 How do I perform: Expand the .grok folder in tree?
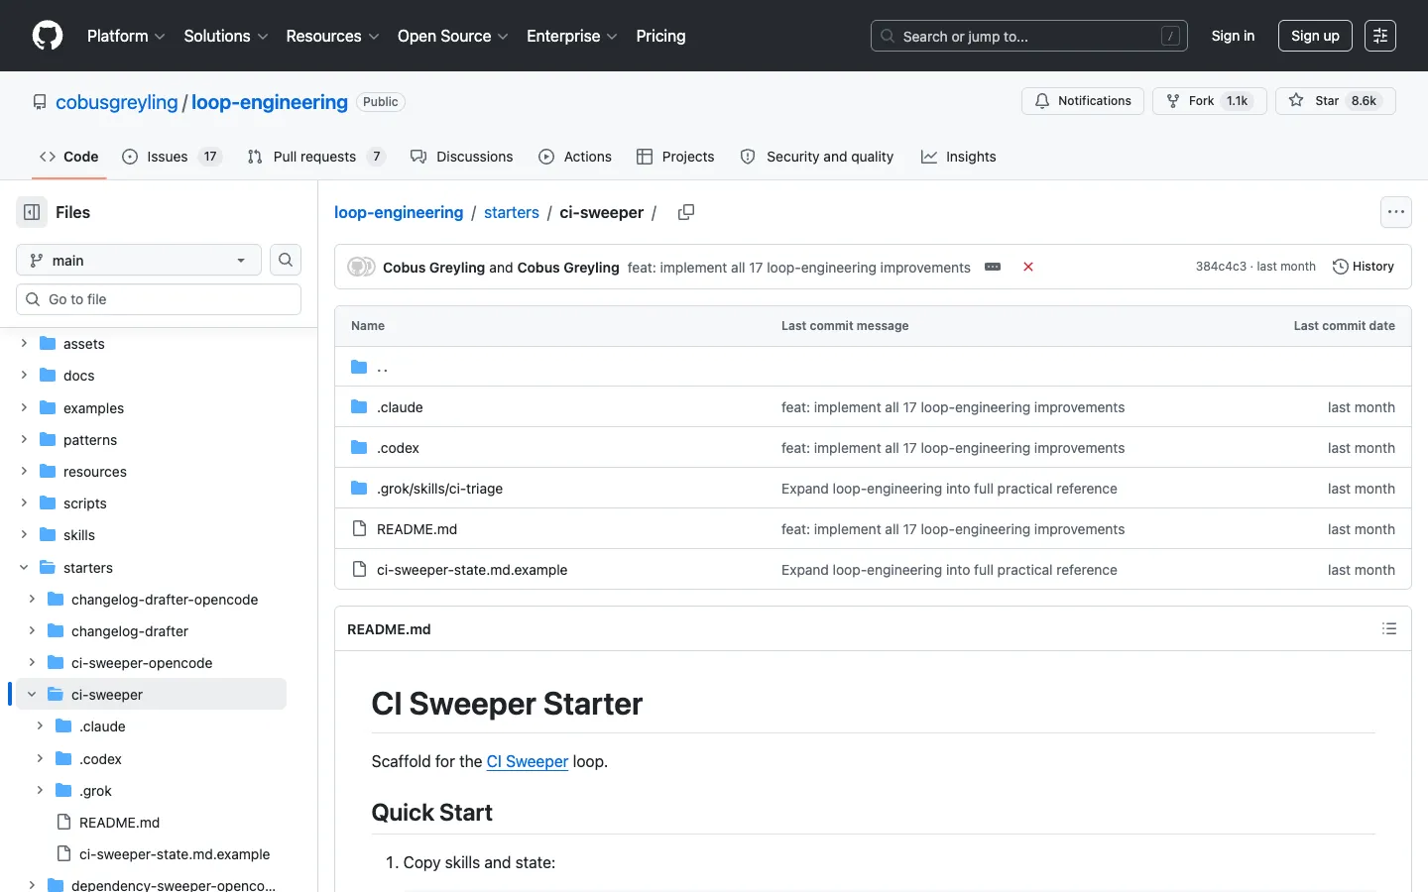(40, 790)
